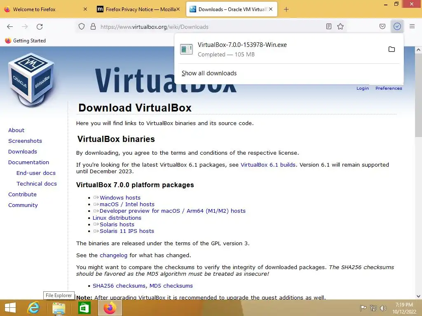Open the About sidebar link
This screenshot has height=316, width=422.
16,130
